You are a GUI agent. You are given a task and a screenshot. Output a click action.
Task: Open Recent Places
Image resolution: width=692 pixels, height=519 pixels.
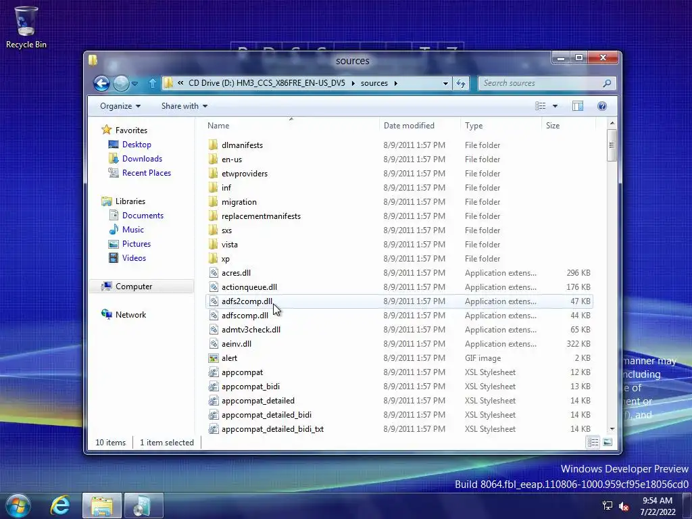147,172
